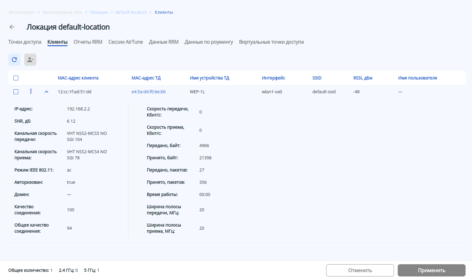The image size is (472, 278).
Task: Switch to the Отчеты RRM tab
Action: [88, 42]
